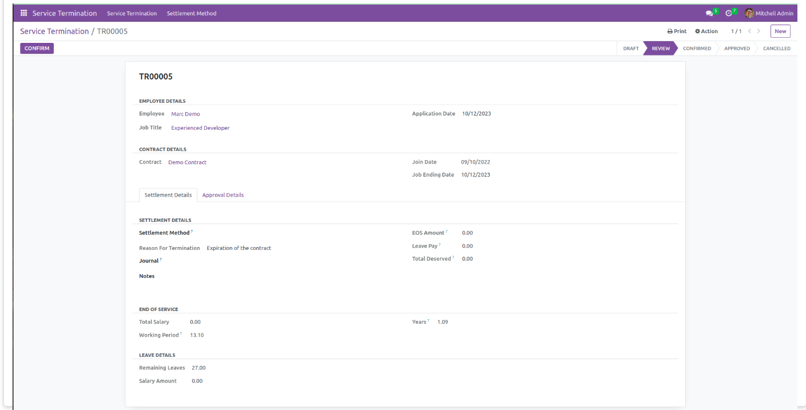Open the activities clock icon
This screenshot has height=410, width=806.
pos(728,13)
